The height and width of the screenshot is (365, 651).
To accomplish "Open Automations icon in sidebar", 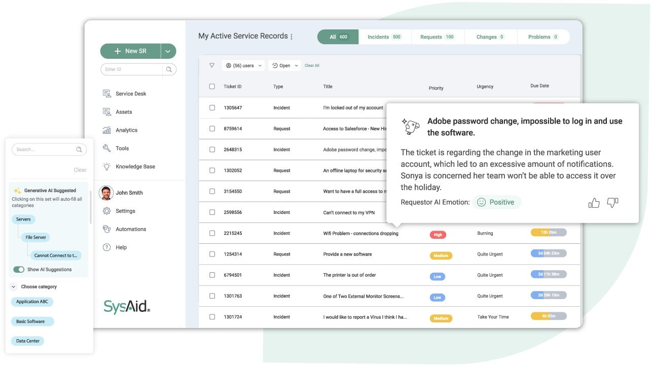I will 107,229.
